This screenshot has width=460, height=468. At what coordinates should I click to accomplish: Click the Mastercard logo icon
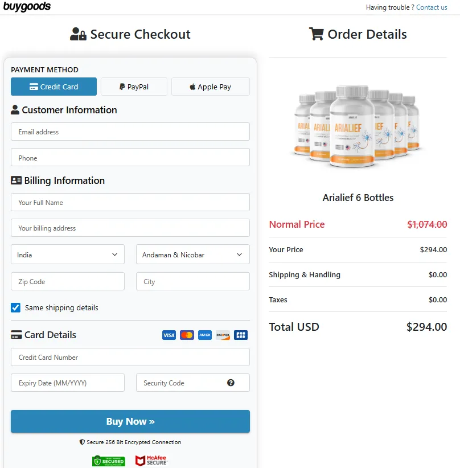(187, 335)
